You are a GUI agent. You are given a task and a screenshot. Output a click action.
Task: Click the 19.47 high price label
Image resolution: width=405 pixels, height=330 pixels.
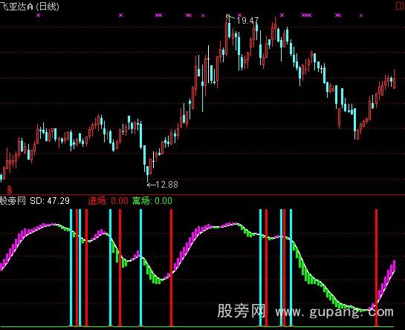pos(247,21)
